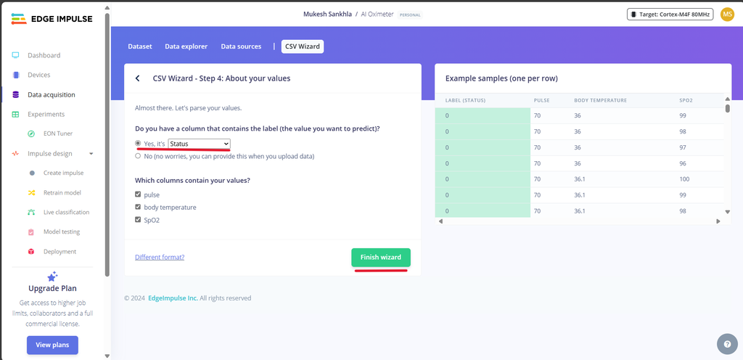
Task: Click the Create impulse circle icon
Action: point(32,173)
